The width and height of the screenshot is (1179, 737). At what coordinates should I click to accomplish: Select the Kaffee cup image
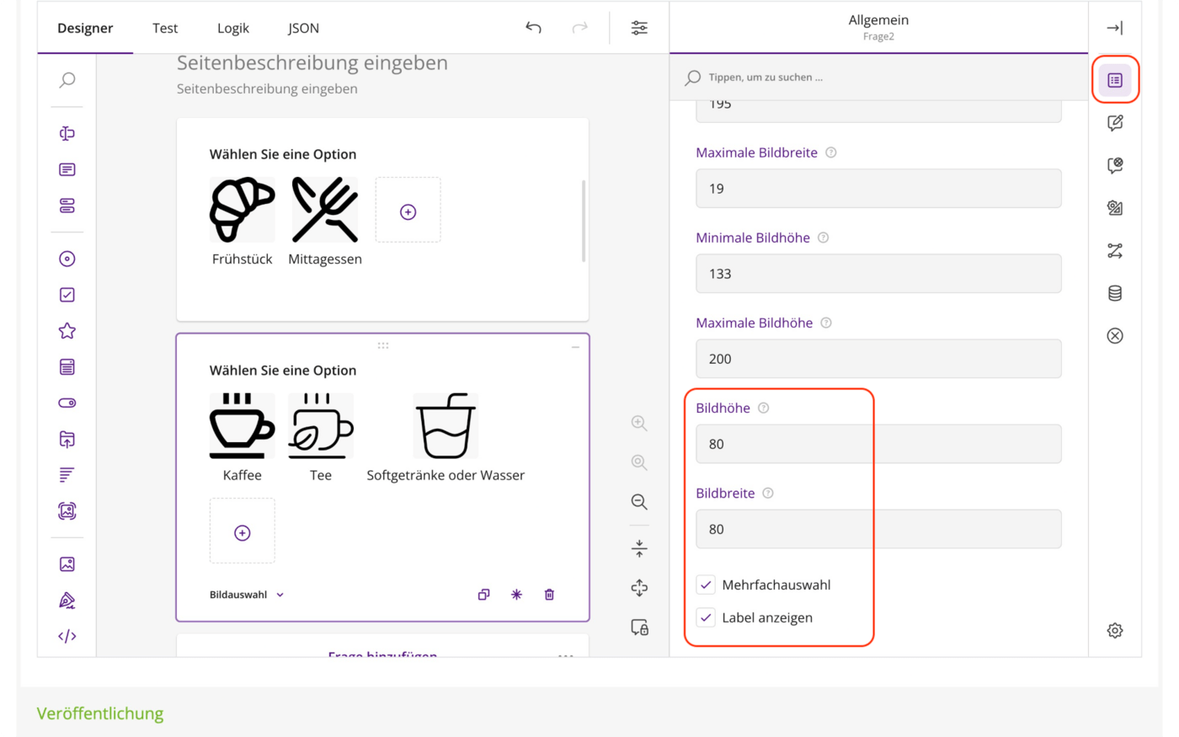click(243, 425)
